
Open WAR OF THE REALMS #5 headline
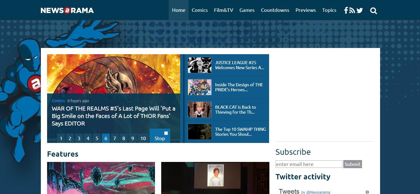113,116
